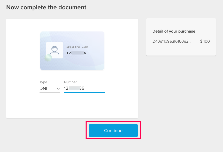Click the Number field label

(x=70, y=82)
